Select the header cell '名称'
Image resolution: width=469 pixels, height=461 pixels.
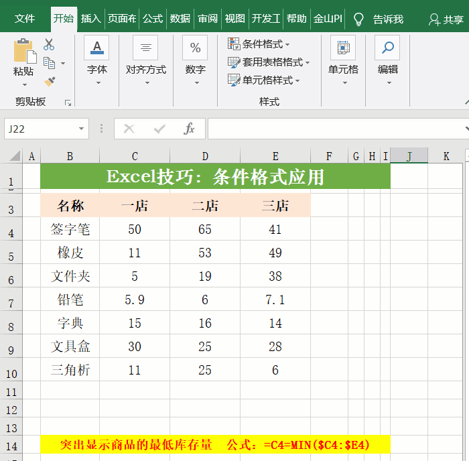pos(70,205)
